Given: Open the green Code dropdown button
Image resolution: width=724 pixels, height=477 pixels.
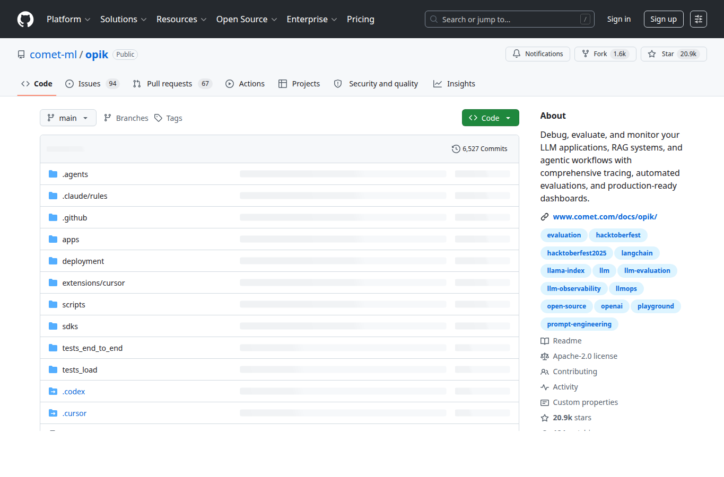Looking at the screenshot, I should click(491, 118).
